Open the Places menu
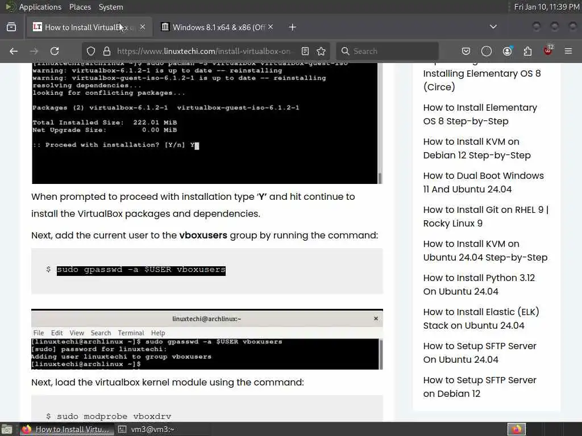The width and height of the screenshot is (582, 436). coord(80,7)
